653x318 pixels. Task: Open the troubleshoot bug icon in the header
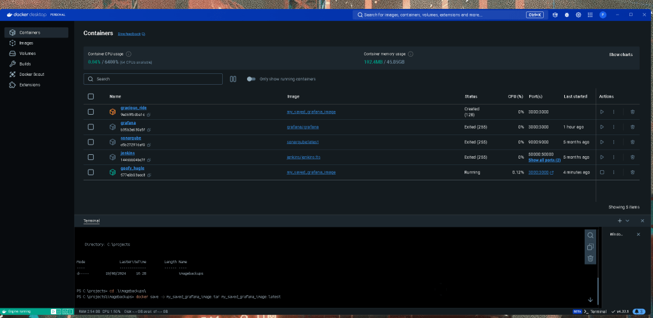pos(567,15)
